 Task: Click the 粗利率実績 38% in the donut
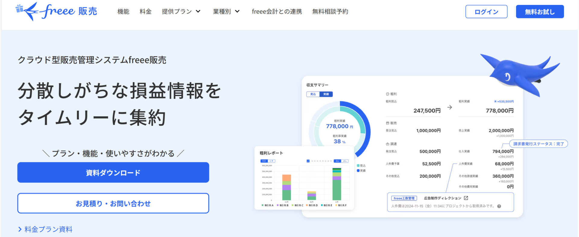340,141
